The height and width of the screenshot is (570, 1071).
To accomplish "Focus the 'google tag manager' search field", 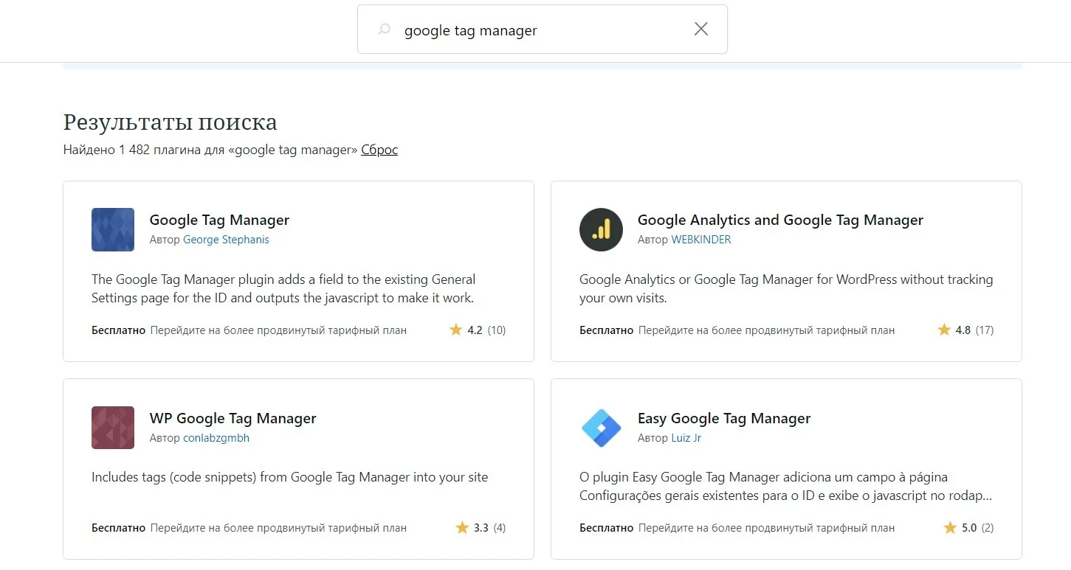I will 543,29.
